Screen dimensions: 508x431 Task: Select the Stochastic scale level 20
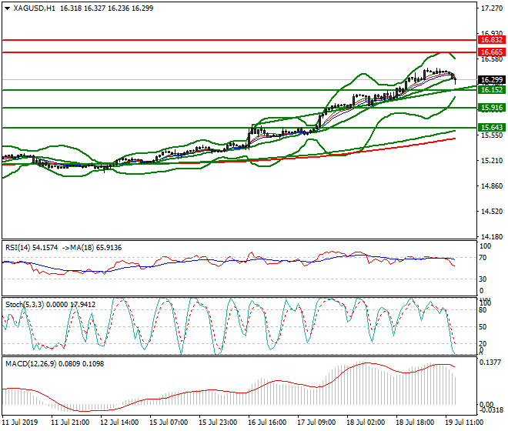pos(483,344)
